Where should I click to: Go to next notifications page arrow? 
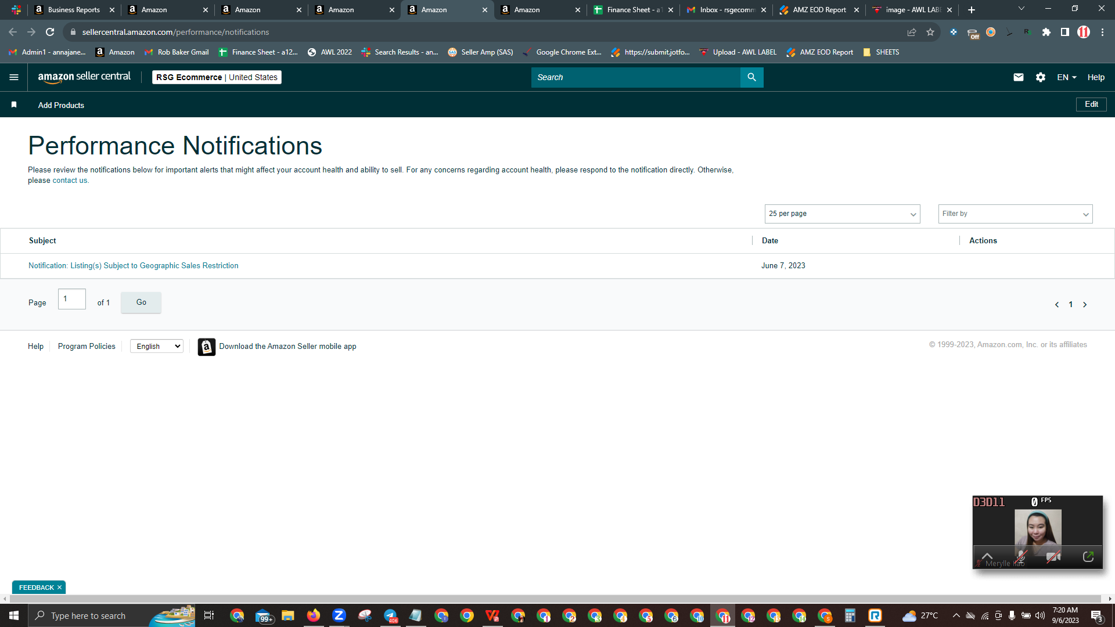pyautogui.click(x=1085, y=305)
